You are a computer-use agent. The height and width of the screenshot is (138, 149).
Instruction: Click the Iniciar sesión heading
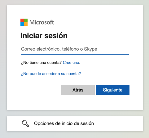point(44,36)
